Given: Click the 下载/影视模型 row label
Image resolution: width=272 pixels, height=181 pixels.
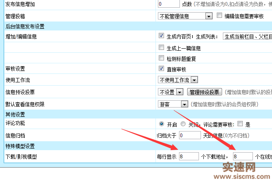Looking at the screenshot, I should click(21, 157).
